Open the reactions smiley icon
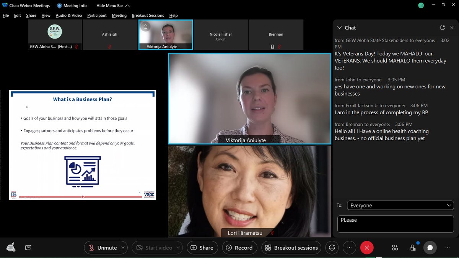The height and width of the screenshot is (258, 459). [332, 248]
